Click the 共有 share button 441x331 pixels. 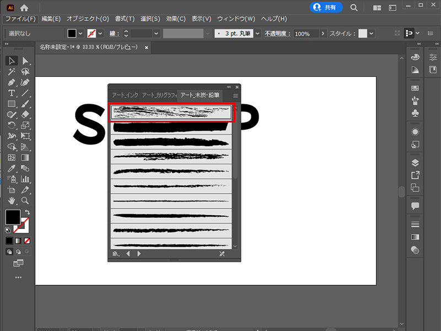click(x=326, y=8)
